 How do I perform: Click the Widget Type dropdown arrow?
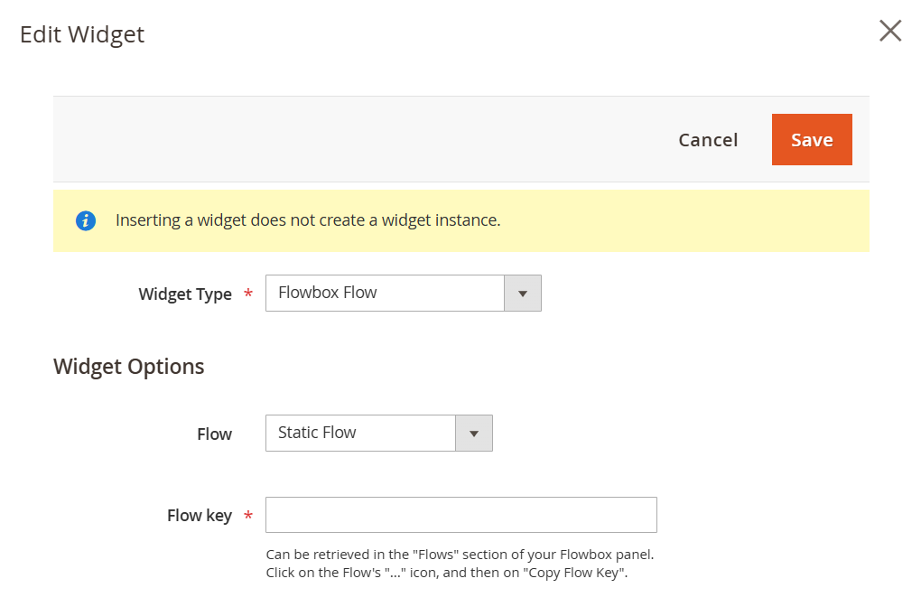[x=522, y=294]
